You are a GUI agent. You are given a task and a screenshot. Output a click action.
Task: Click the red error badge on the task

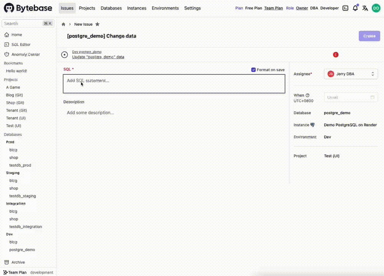point(336,55)
